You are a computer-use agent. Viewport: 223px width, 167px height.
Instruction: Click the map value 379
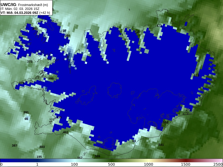(22, 83)
